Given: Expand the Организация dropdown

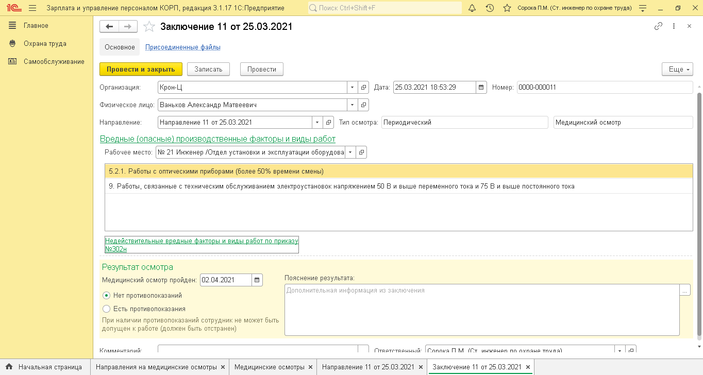Looking at the screenshot, I should click(352, 88).
